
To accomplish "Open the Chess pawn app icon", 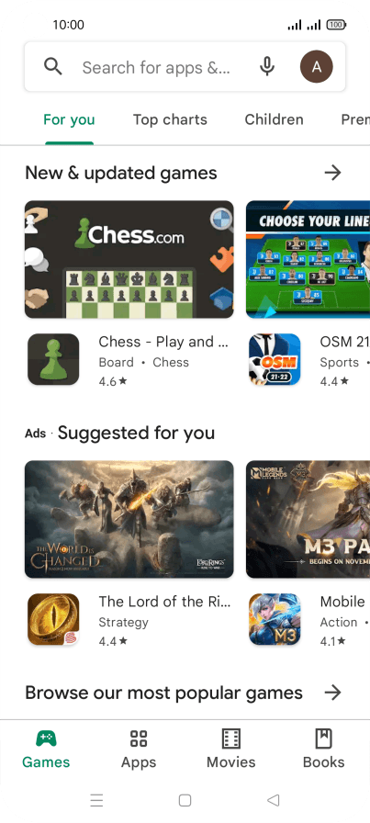I will point(53,359).
